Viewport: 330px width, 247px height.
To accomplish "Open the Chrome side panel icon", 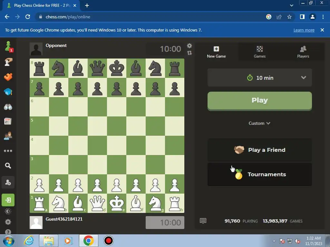I will click(x=302, y=17).
